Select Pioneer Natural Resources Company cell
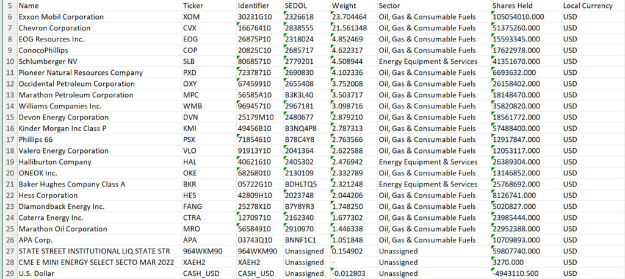 (99, 73)
